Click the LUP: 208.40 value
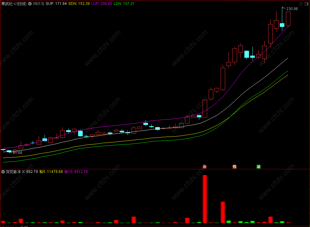Screen dimensions: 310x227 click(101, 4)
